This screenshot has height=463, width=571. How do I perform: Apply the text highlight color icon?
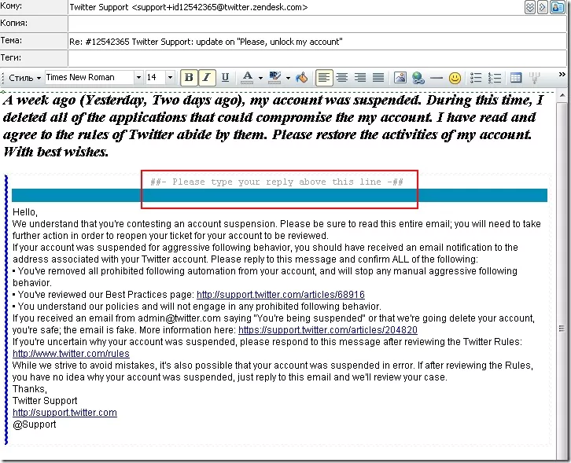[x=274, y=78]
